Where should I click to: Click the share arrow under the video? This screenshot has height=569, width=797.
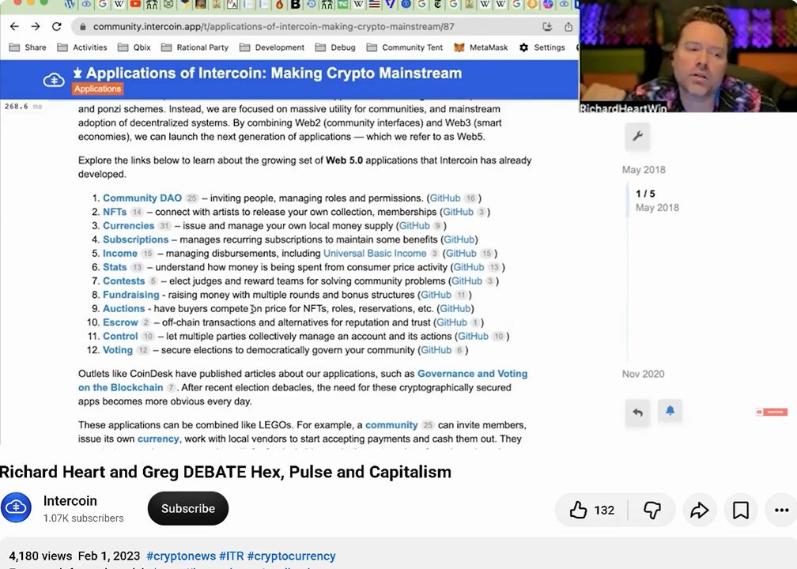pyautogui.click(x=700, y=510)
